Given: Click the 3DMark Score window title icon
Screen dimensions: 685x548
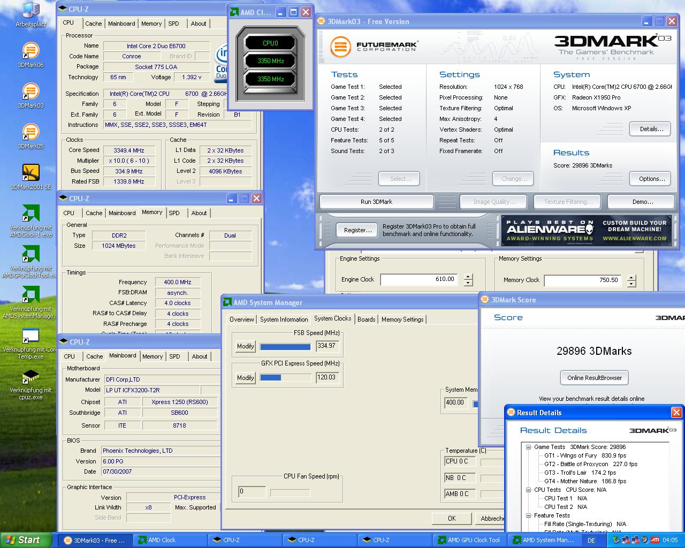Looking at the screenshot, I should tap(484, 300).
